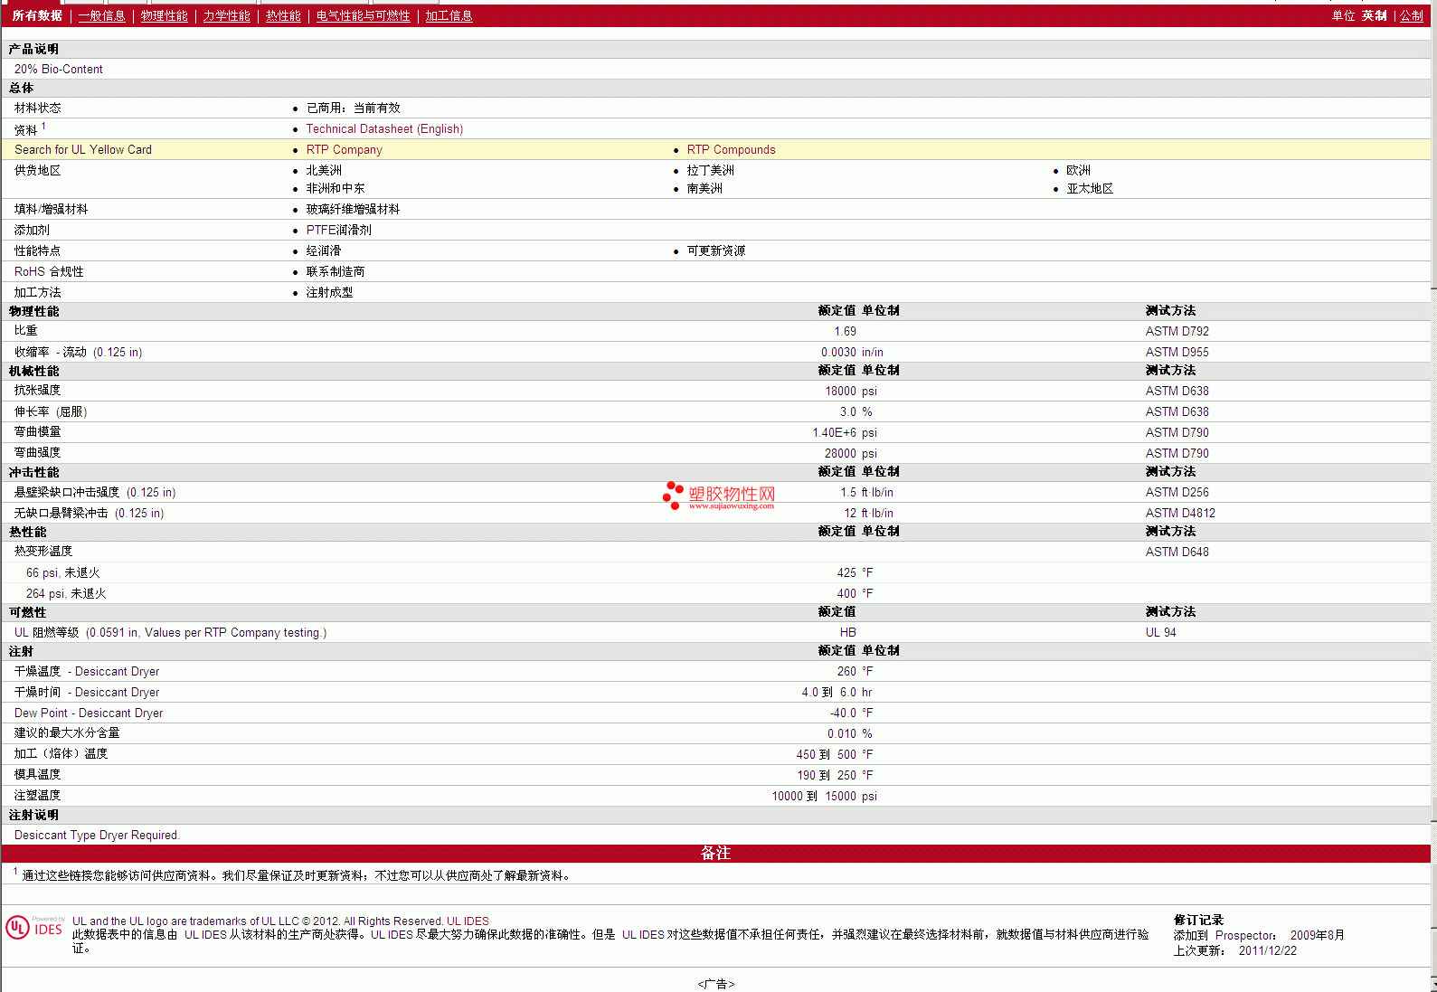Viewport: 1437px width, 992px height.
Task: Click the 玻璃纤维增强材料 filler text
Action: [x=353, y=209]
